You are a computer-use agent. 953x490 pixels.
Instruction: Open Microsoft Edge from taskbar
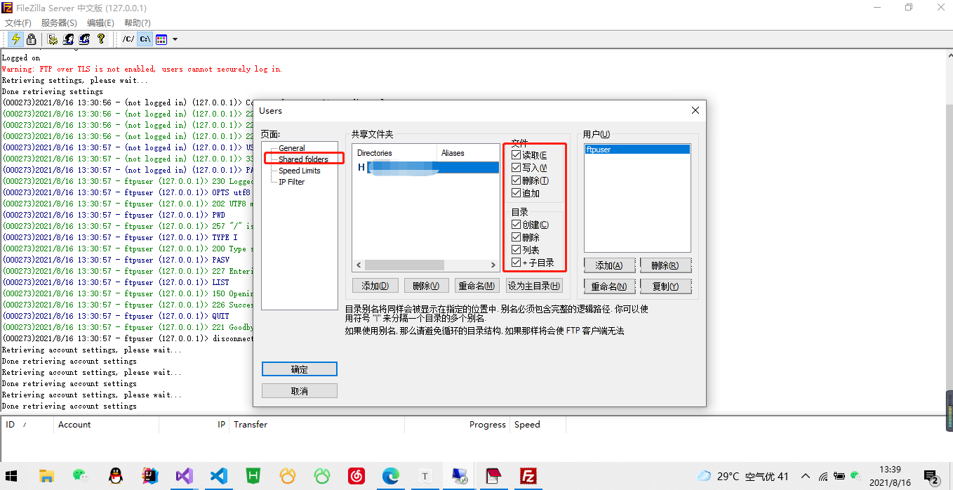[391, 477]
